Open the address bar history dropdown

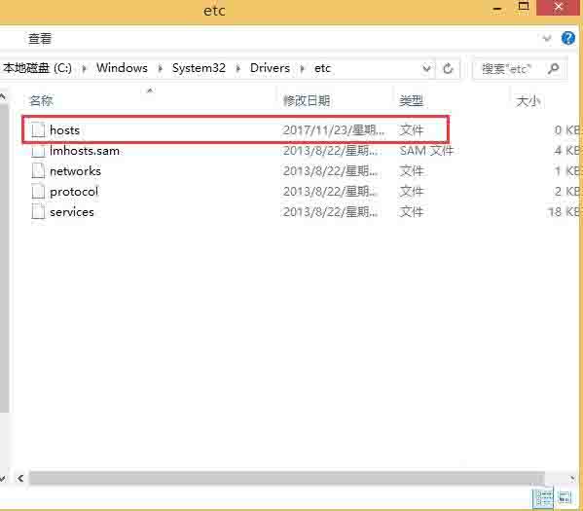[427, 69]
